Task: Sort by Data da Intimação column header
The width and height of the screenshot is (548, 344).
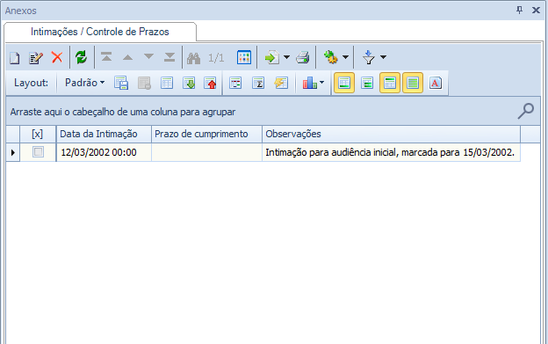Action: point(104,134)
